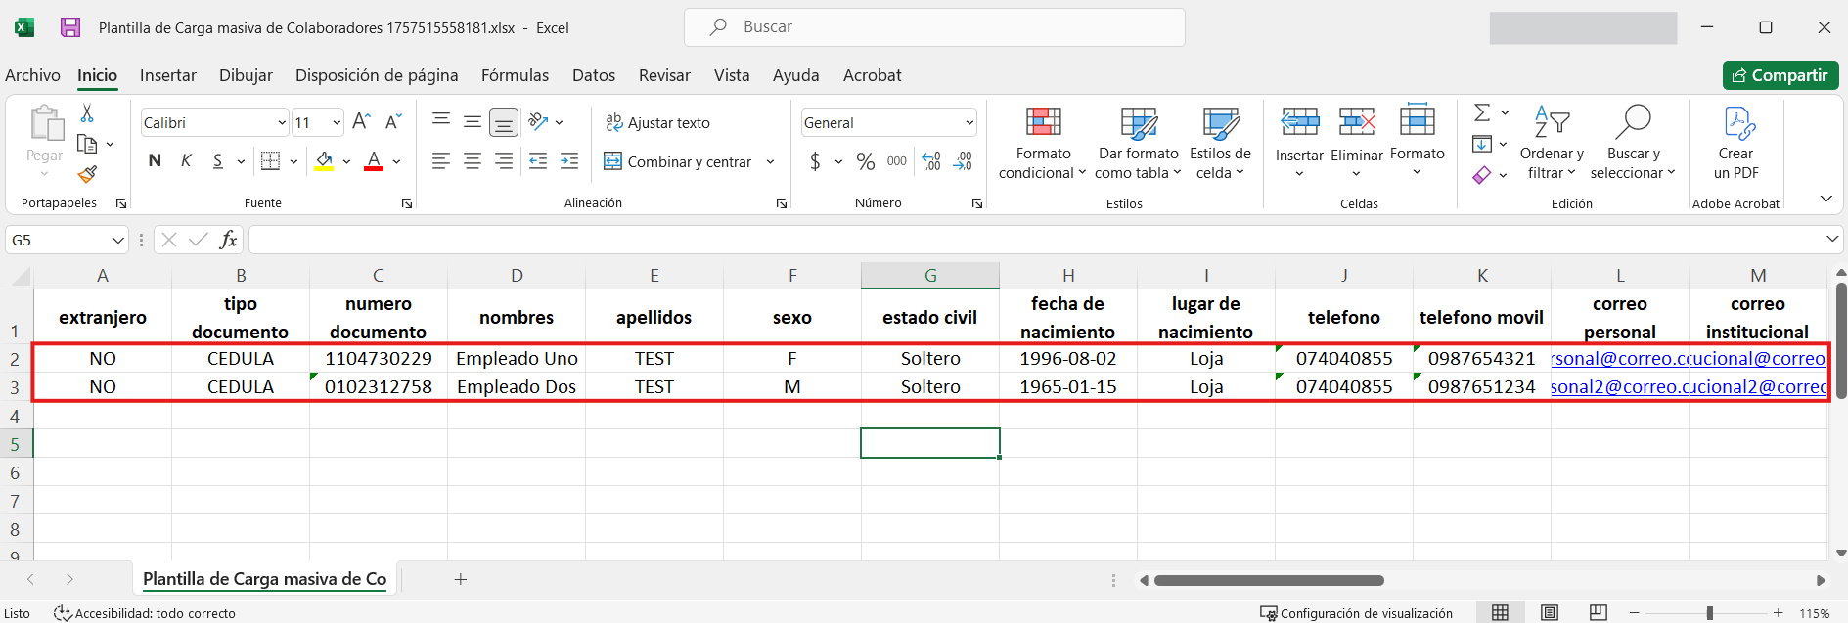The image size is (1848, 623).
Task: Click the text orientation icon
Action: click(538, 121)
